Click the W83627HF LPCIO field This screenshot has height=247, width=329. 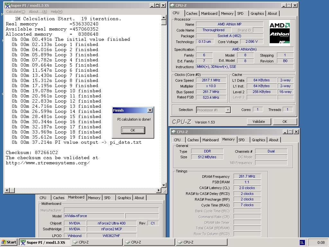click(111, 236)
